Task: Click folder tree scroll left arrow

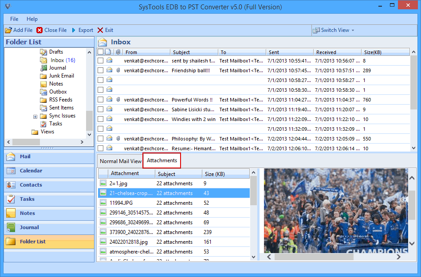Action: point(8,142)
